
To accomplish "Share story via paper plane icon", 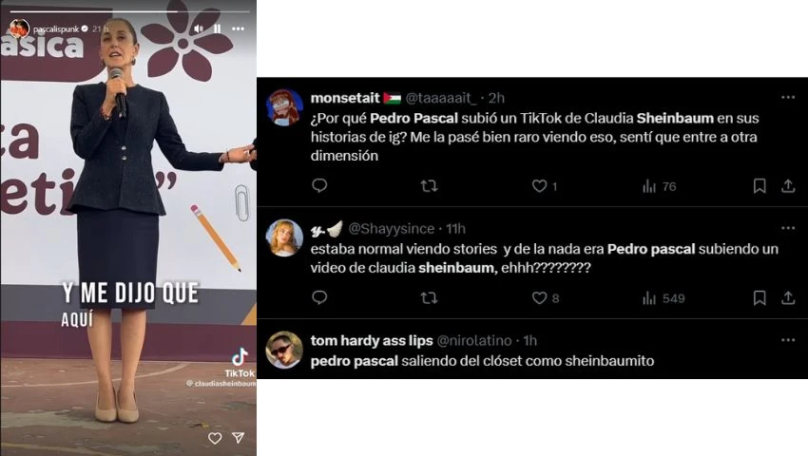I will click(x=238, y=438).
